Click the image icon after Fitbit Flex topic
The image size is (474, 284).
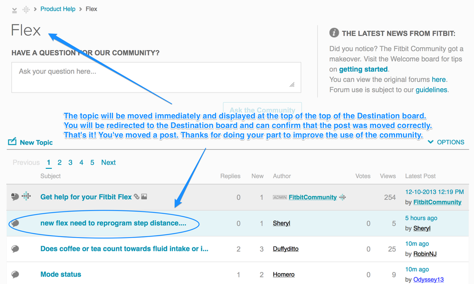click(x=144, y=197)
